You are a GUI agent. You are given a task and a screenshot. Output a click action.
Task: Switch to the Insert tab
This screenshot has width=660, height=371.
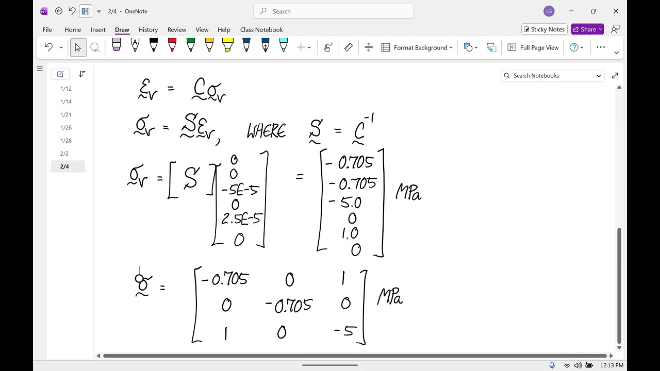98,29
